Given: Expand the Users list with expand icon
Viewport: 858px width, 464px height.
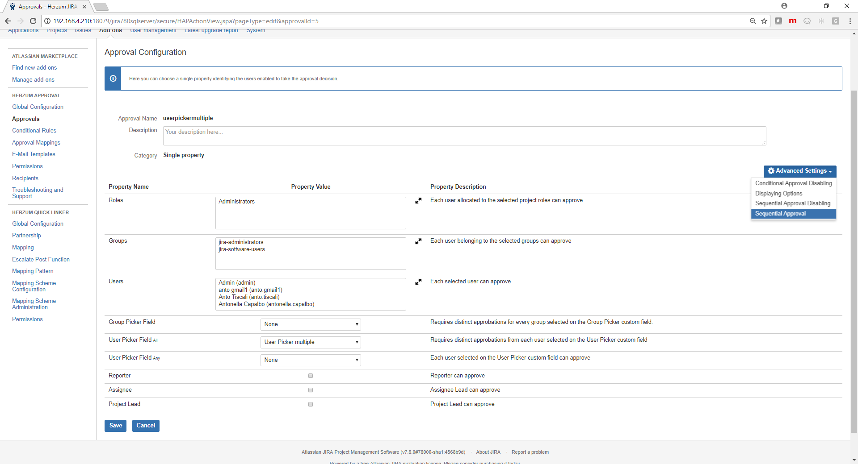Looking at the screenshot, I should (418, 282).
